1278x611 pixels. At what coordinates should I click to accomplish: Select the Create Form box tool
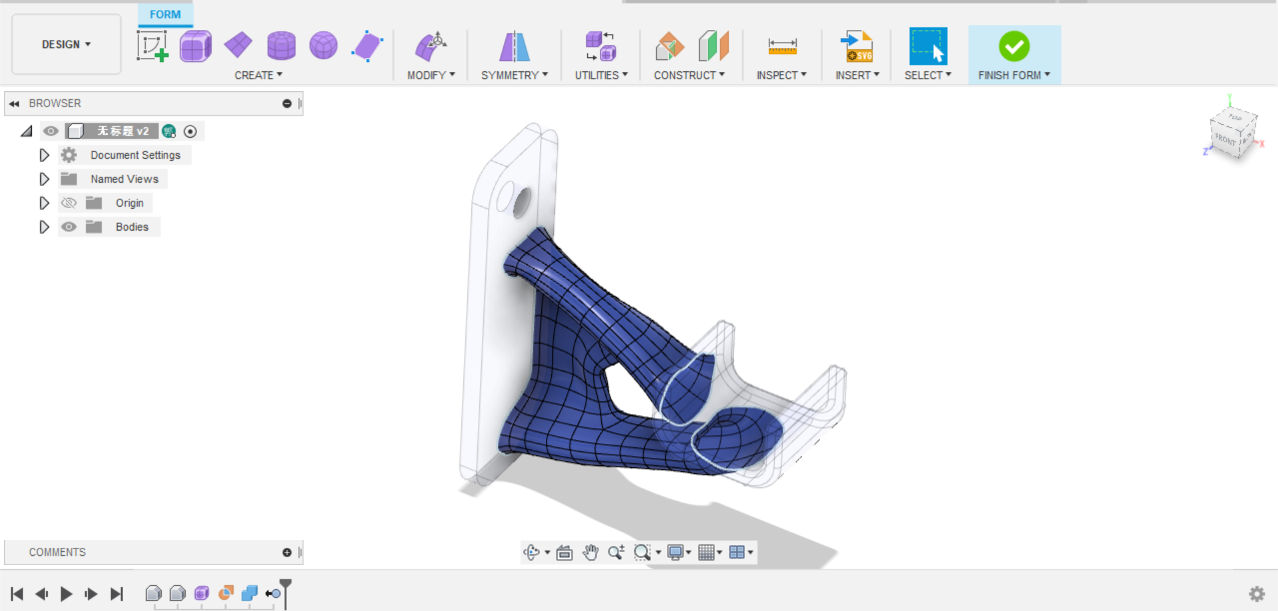click(x=196, y=45)
